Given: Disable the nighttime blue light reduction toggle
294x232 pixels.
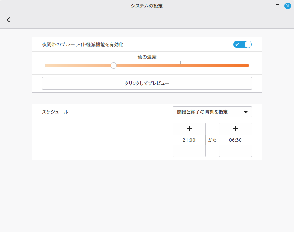Looking at the screenshot, I should click(x=242, y=44).
